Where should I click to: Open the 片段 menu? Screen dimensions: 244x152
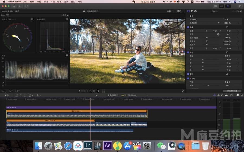coord(53,2)
